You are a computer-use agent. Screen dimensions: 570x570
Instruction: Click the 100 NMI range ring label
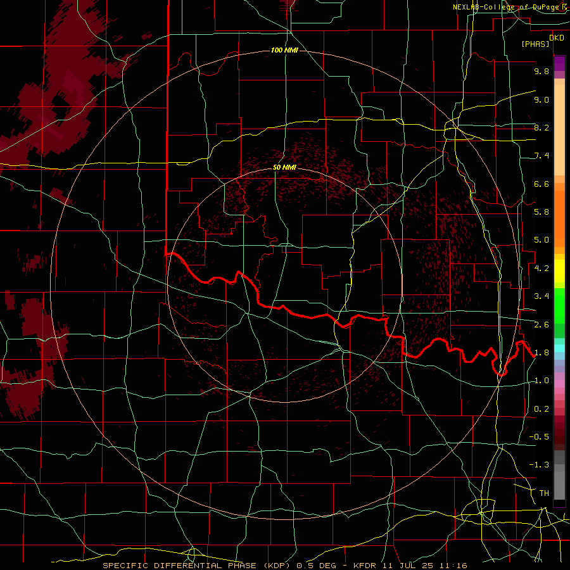[284, 50]
